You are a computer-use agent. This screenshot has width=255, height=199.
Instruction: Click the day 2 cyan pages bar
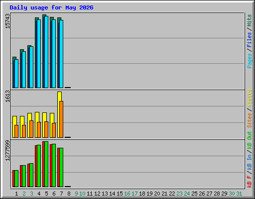(x=24, y=70)
